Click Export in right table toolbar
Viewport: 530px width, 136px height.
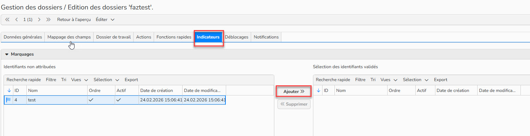point(441,80)
